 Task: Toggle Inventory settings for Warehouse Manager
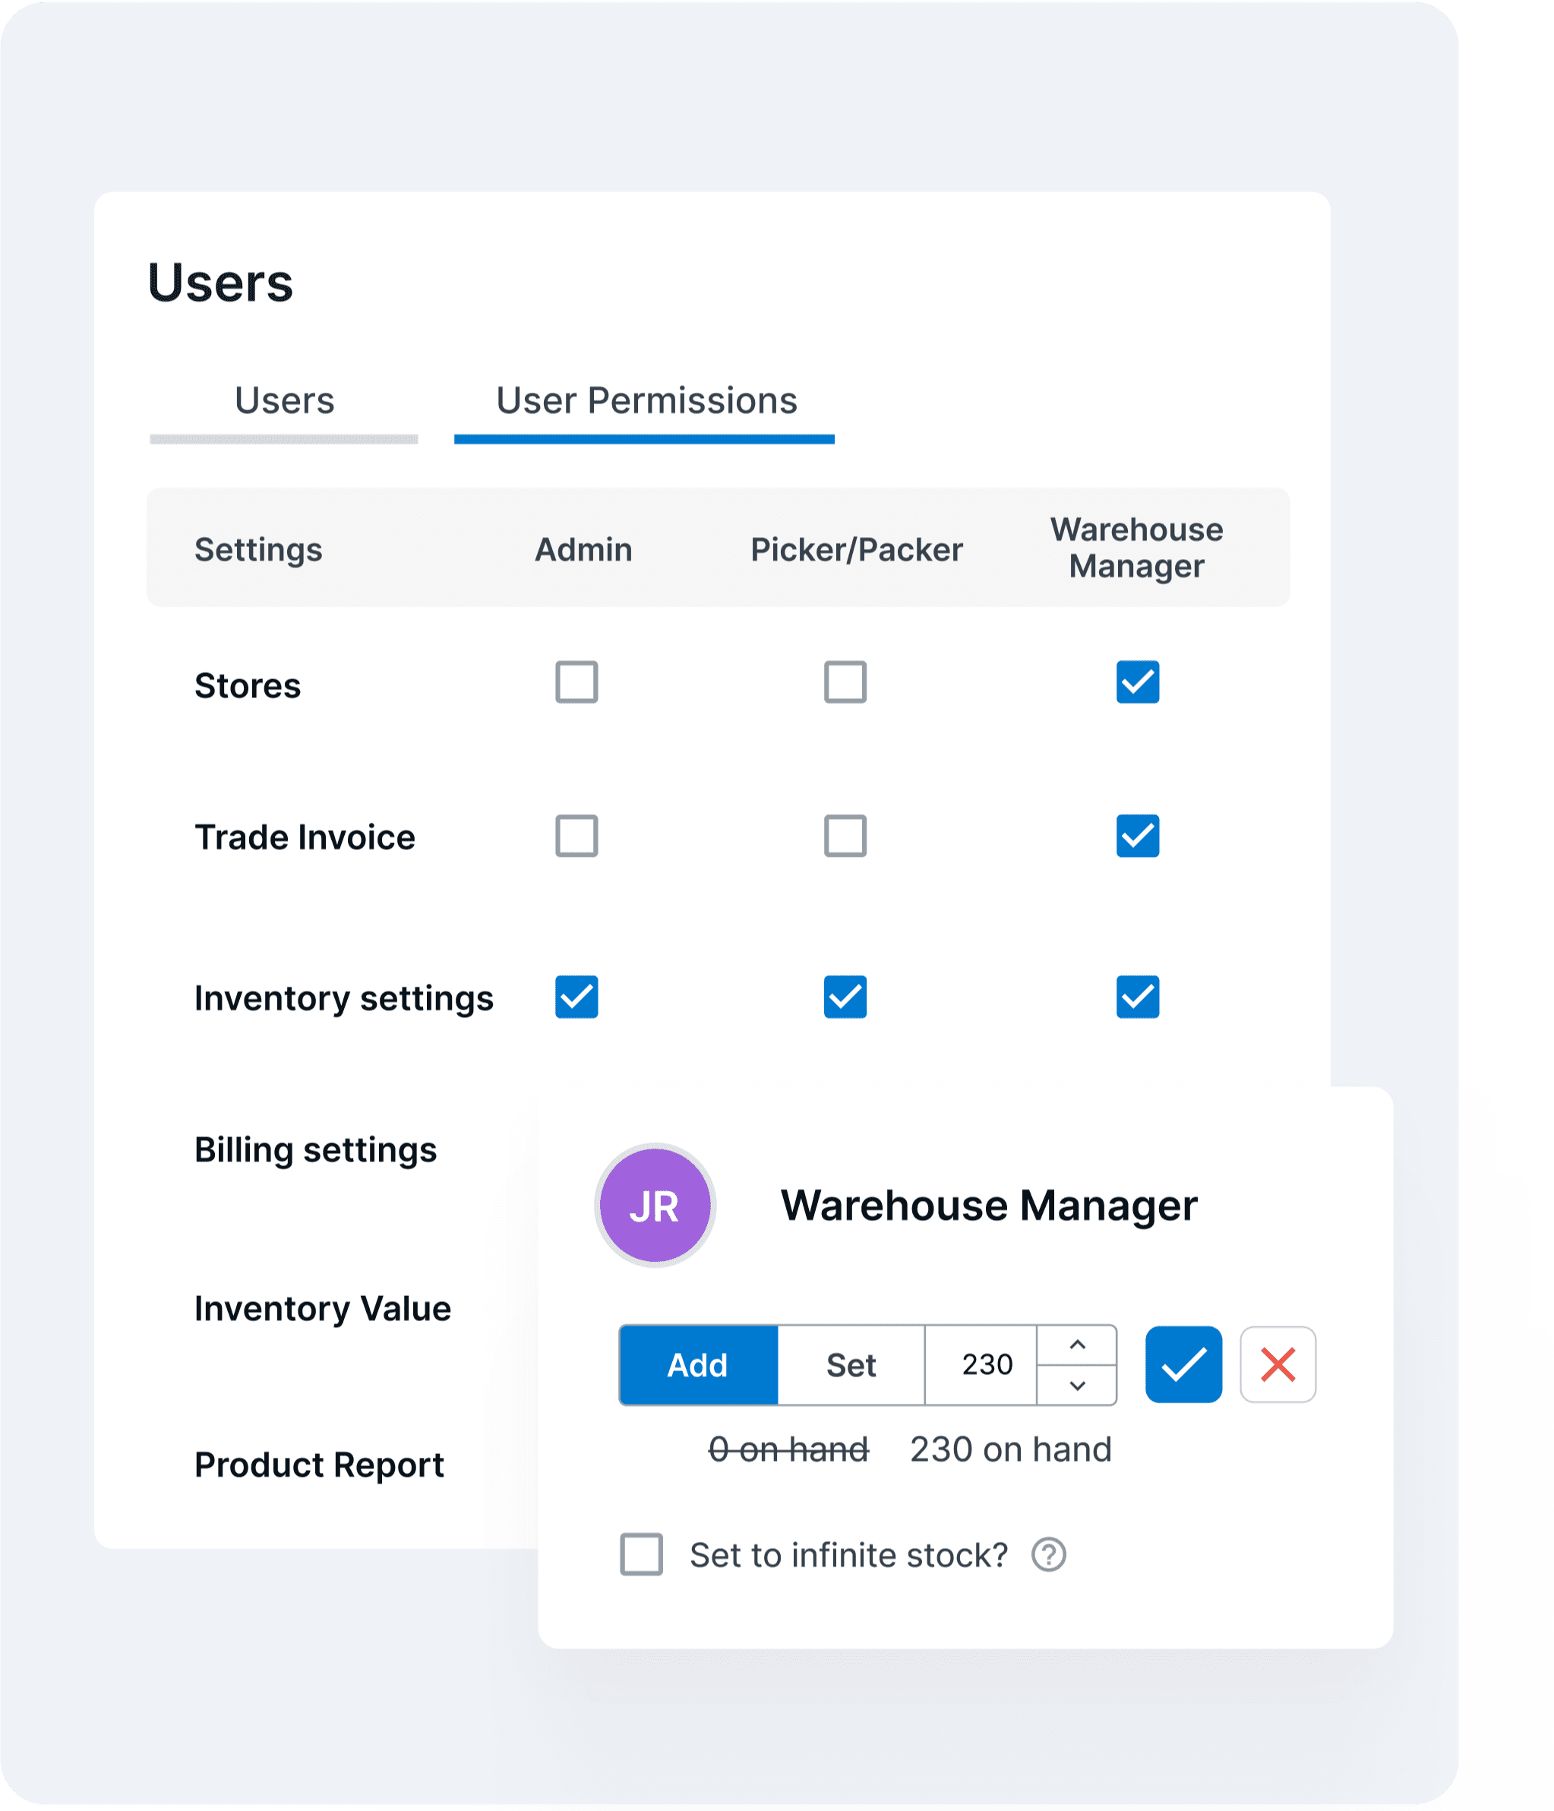coord(1137,997)
